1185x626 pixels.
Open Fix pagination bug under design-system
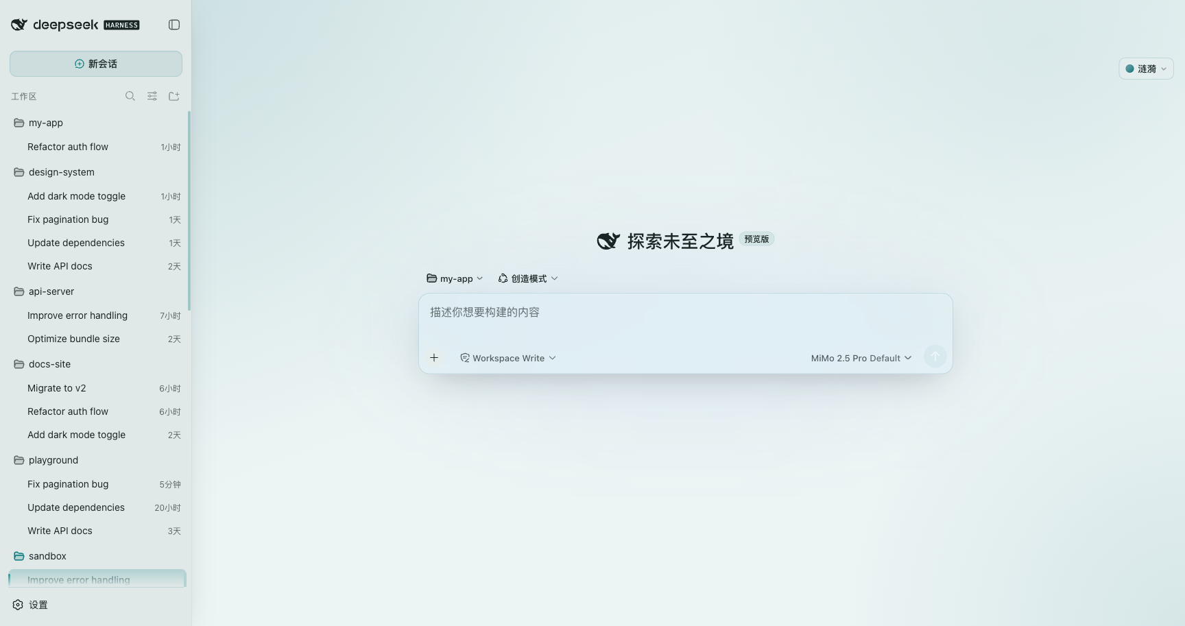pos(96,219)
